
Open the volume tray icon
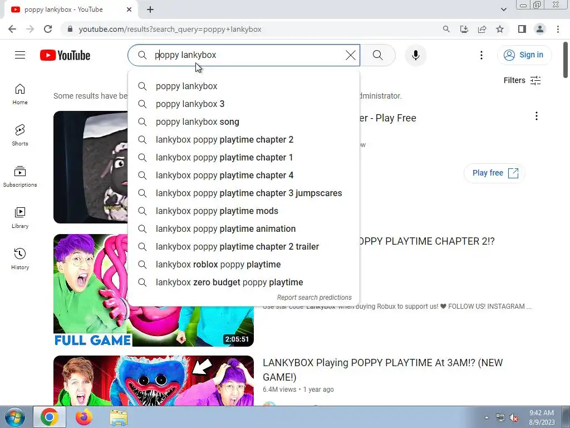[514, 418]
